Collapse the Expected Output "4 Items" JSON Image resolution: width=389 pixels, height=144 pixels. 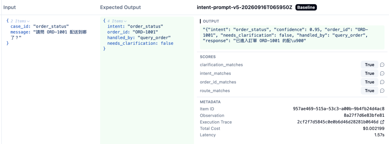click(117, 21)
